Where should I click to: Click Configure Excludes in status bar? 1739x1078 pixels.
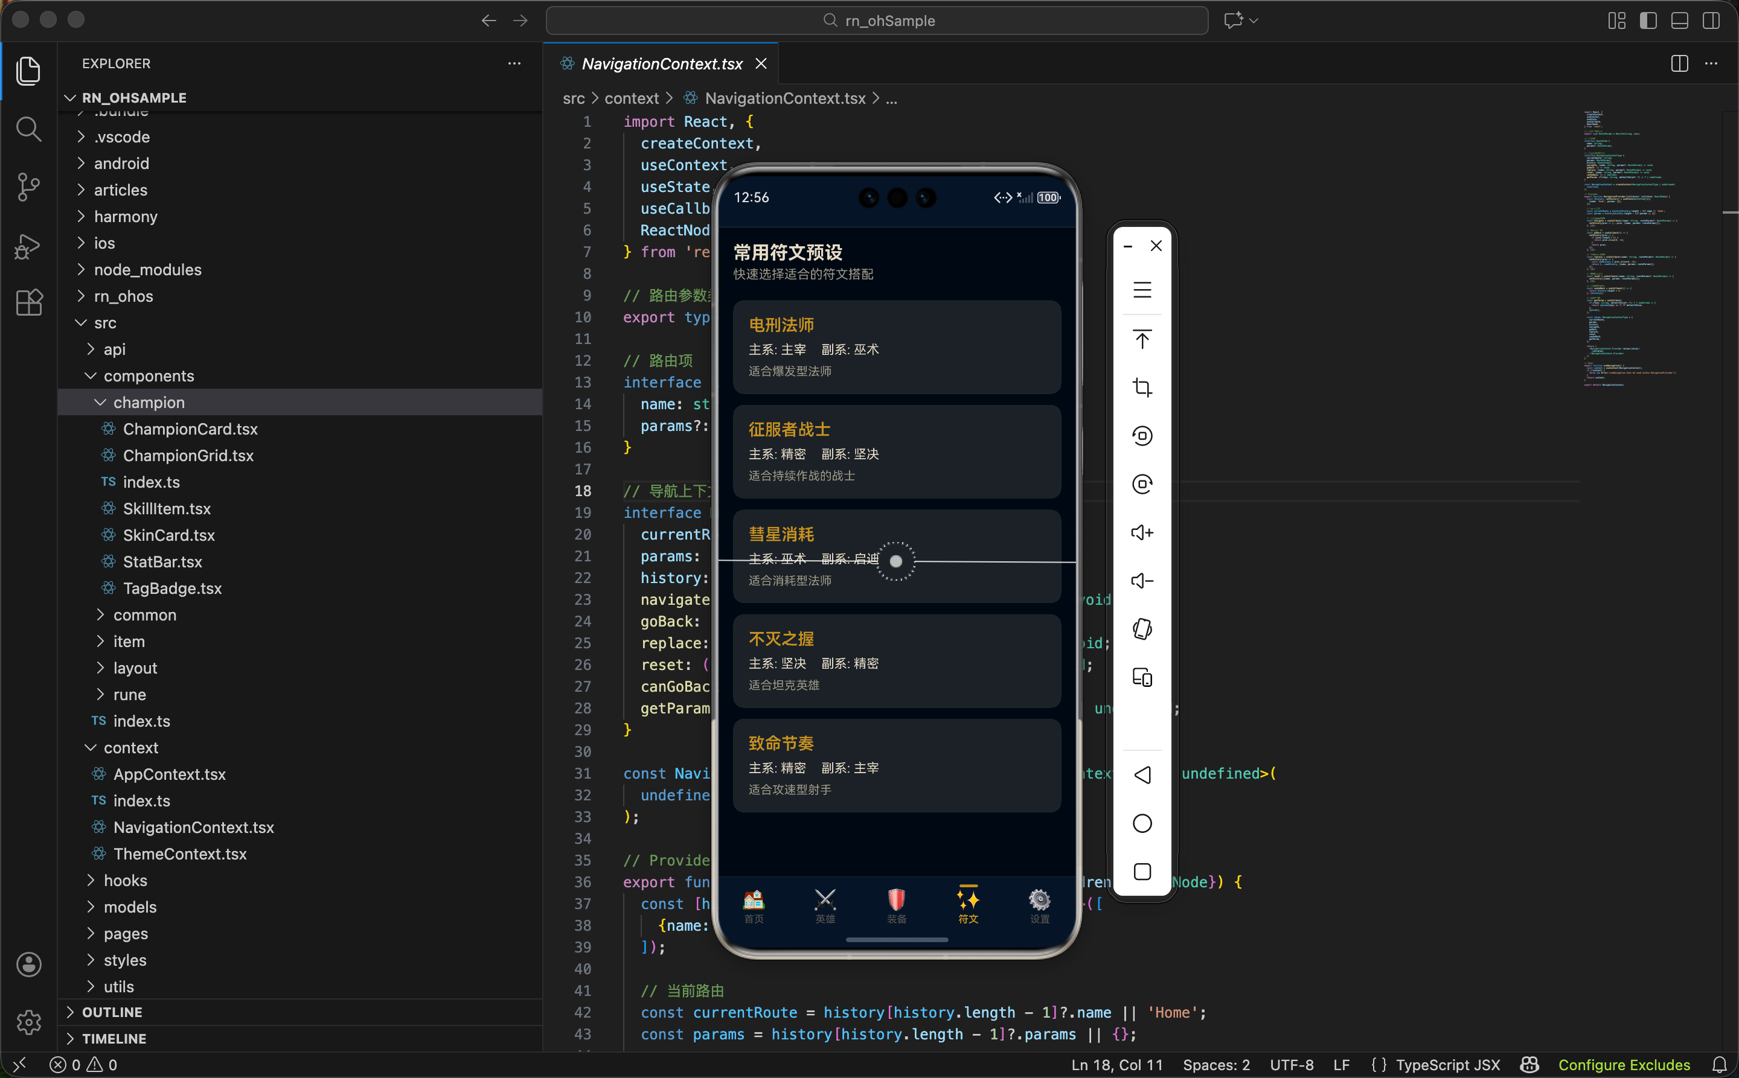click(x=1624, y=1065)
